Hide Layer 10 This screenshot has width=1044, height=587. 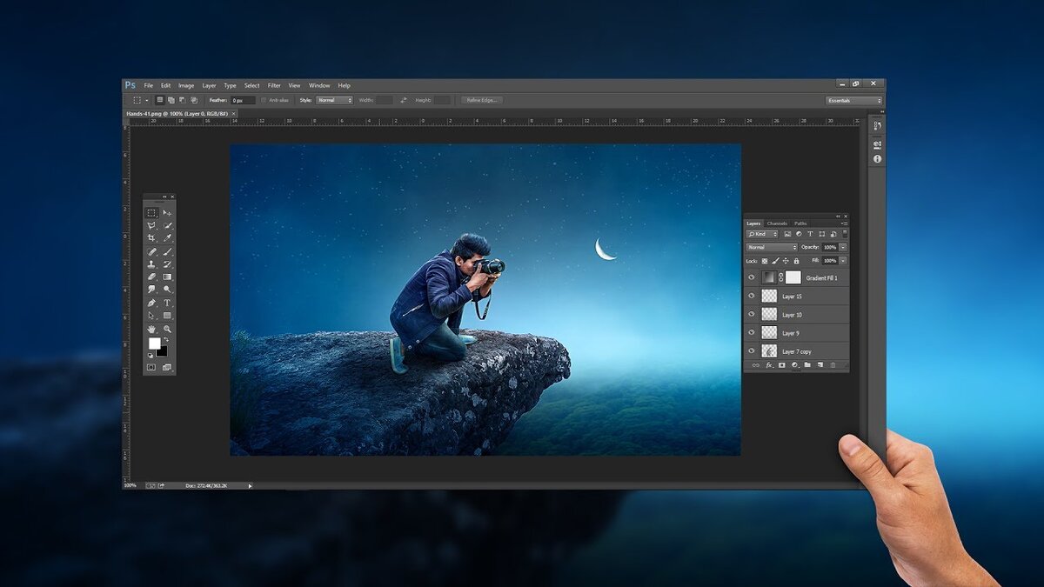pos(752,314)
